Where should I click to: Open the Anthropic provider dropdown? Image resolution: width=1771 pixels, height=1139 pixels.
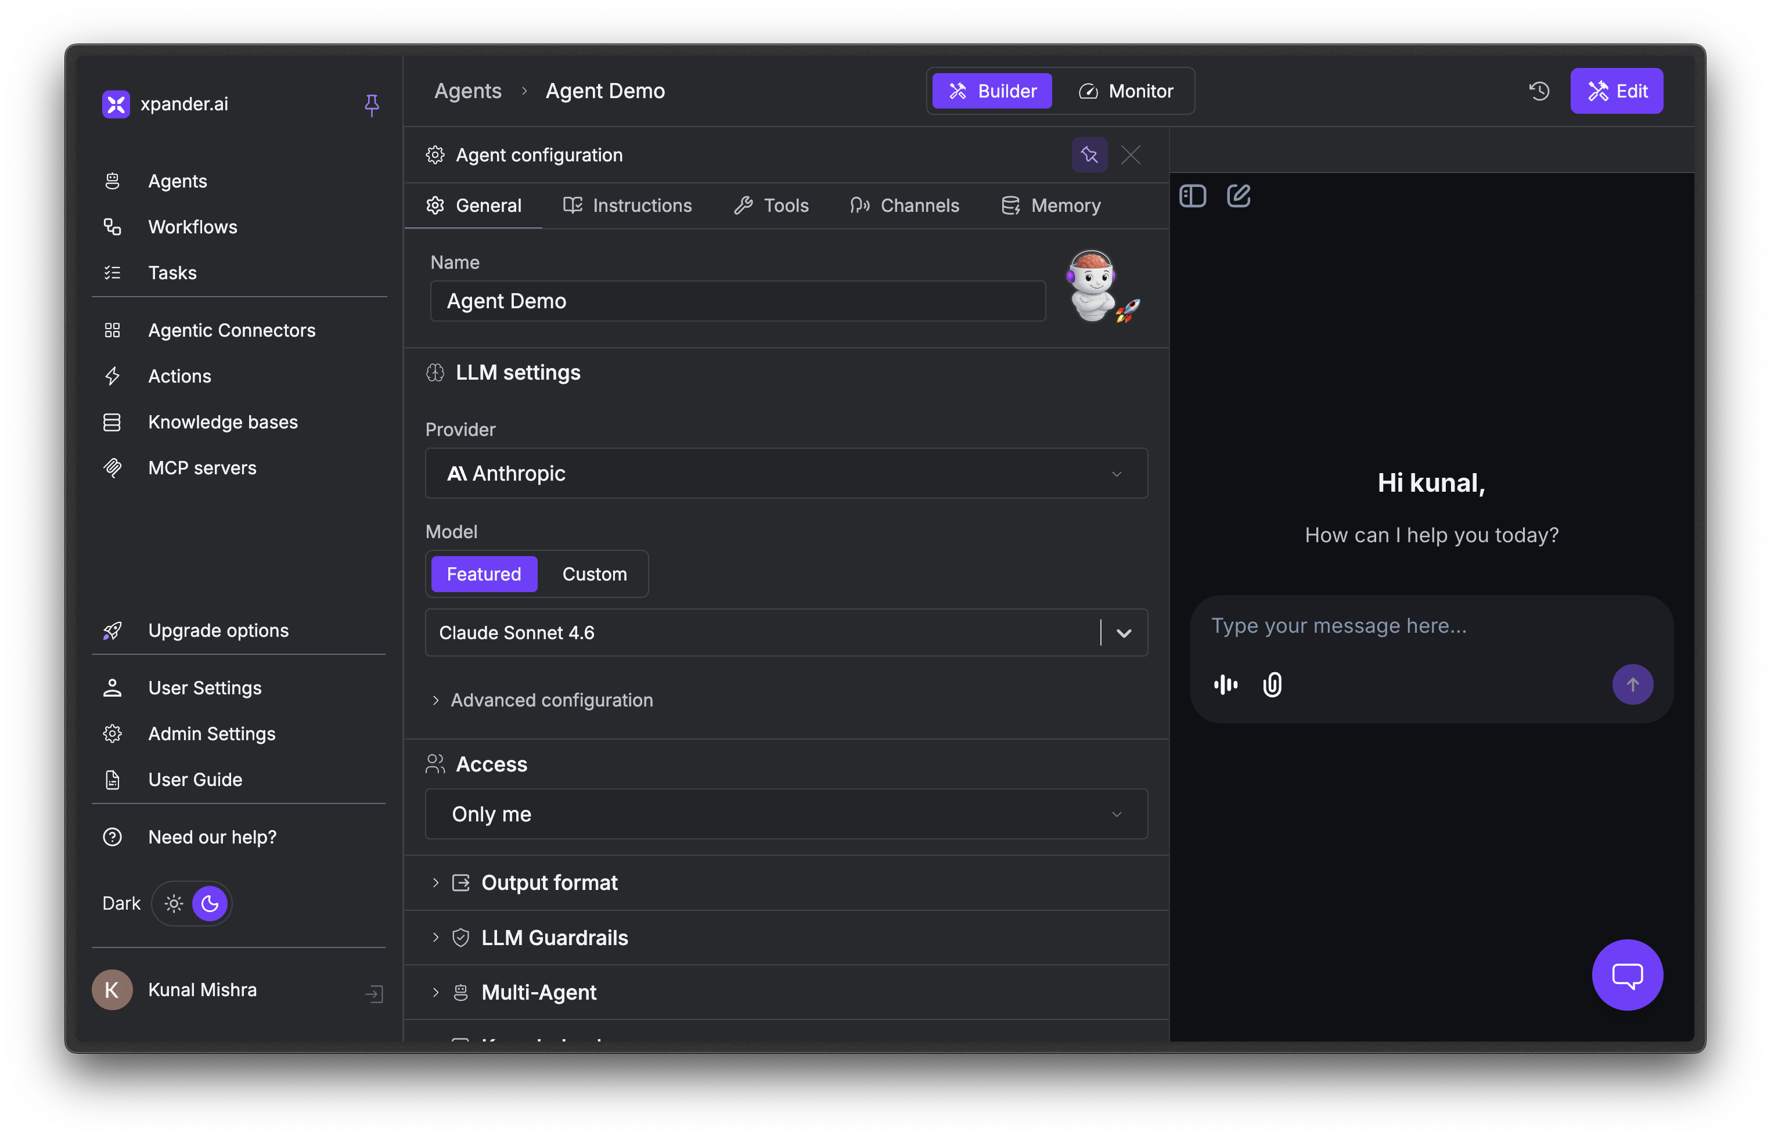tap(785, 473)
